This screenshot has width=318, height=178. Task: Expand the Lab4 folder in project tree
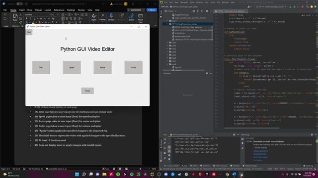167,52
